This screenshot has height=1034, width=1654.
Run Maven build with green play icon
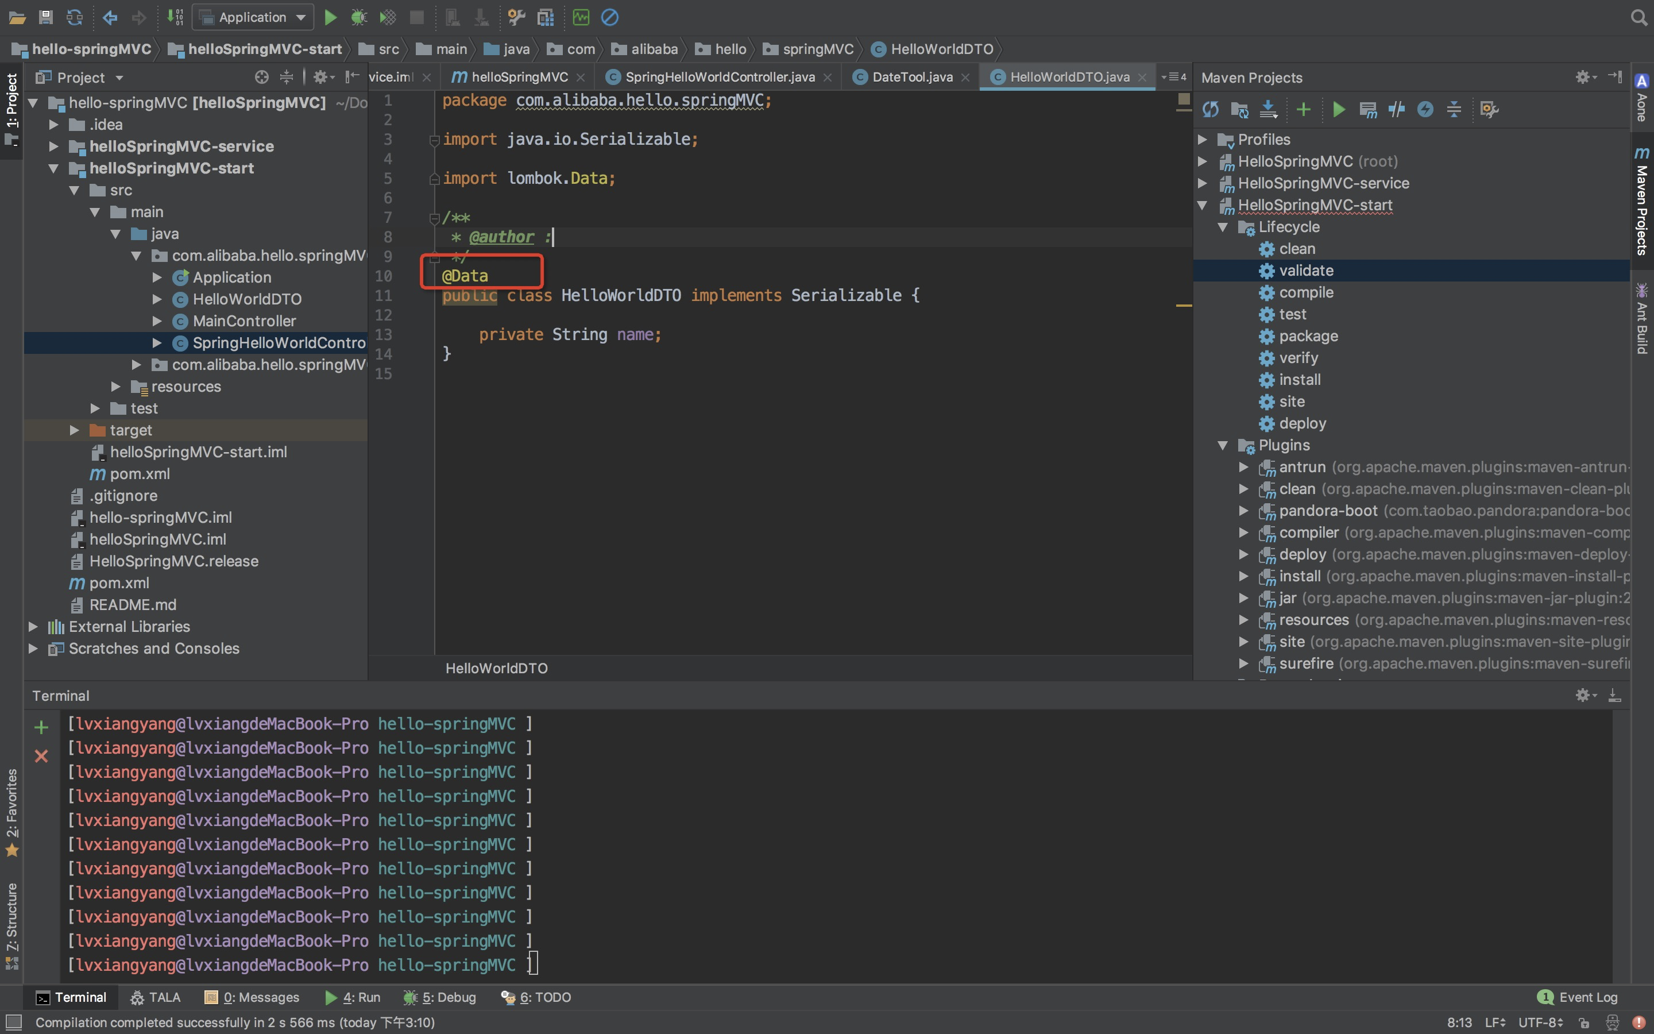(1339, 109)
